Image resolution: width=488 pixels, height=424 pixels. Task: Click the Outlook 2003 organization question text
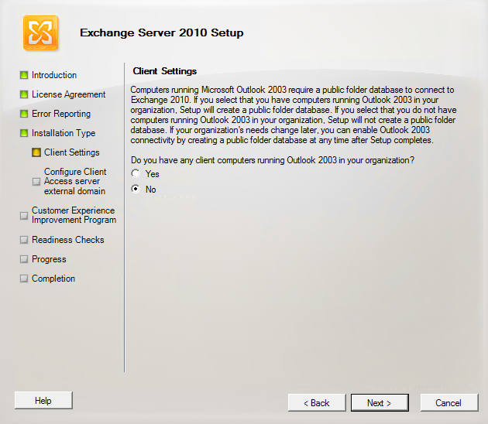[273, 160]
